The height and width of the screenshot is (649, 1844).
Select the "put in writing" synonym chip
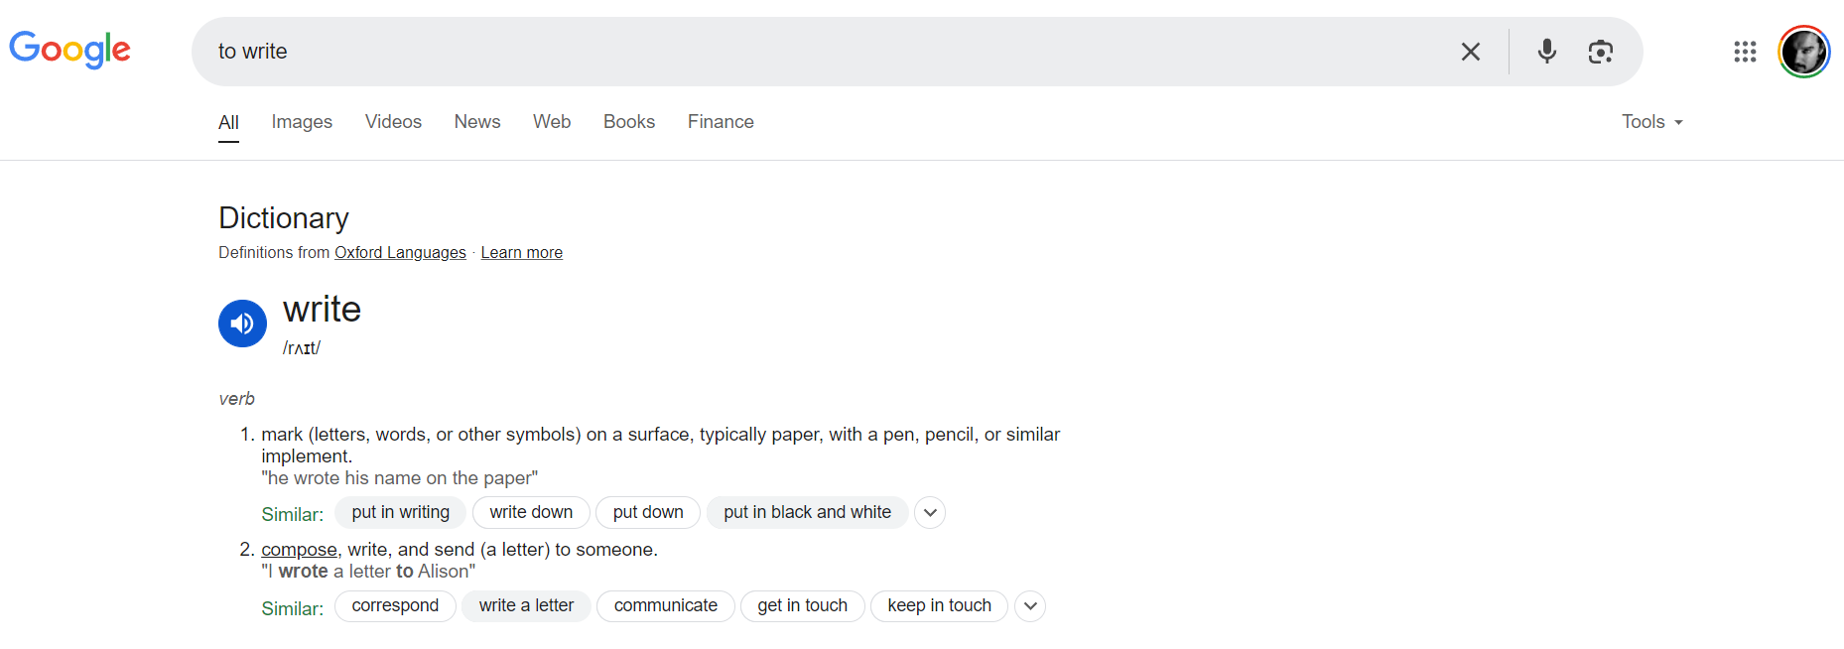point(400,512)
